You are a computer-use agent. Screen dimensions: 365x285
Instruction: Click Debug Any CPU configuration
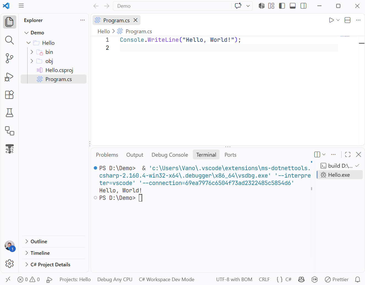(x=115, y=279)
